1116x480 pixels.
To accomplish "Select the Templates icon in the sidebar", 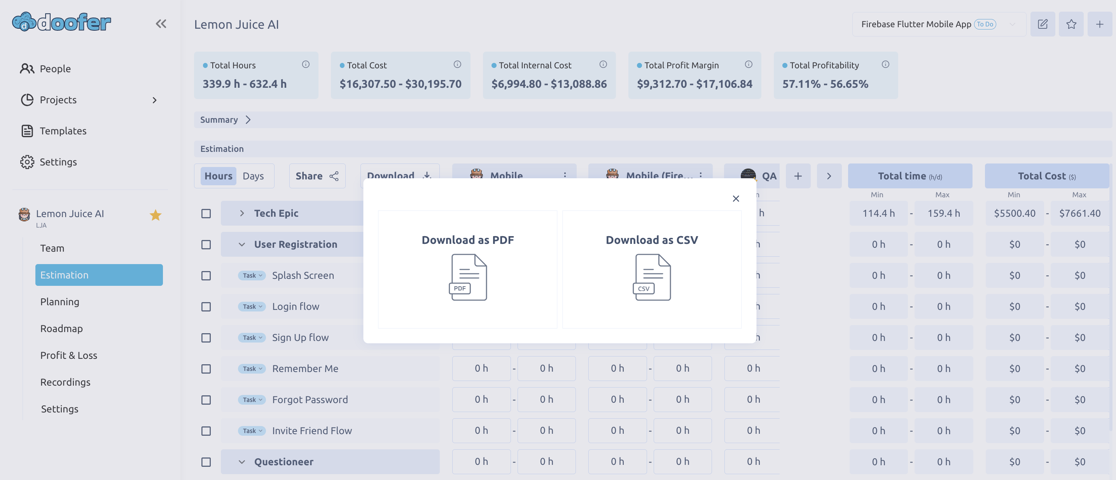I will pyautogui.click(x=27, y=131).
